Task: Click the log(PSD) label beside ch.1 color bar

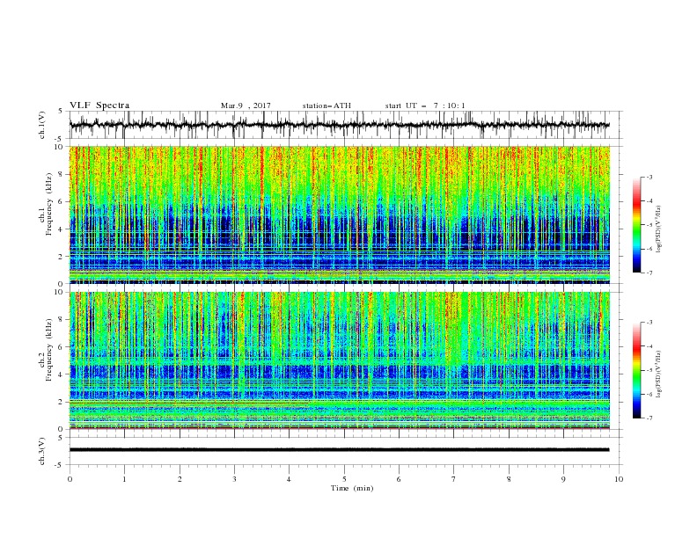Action: (x=659, y=229)
